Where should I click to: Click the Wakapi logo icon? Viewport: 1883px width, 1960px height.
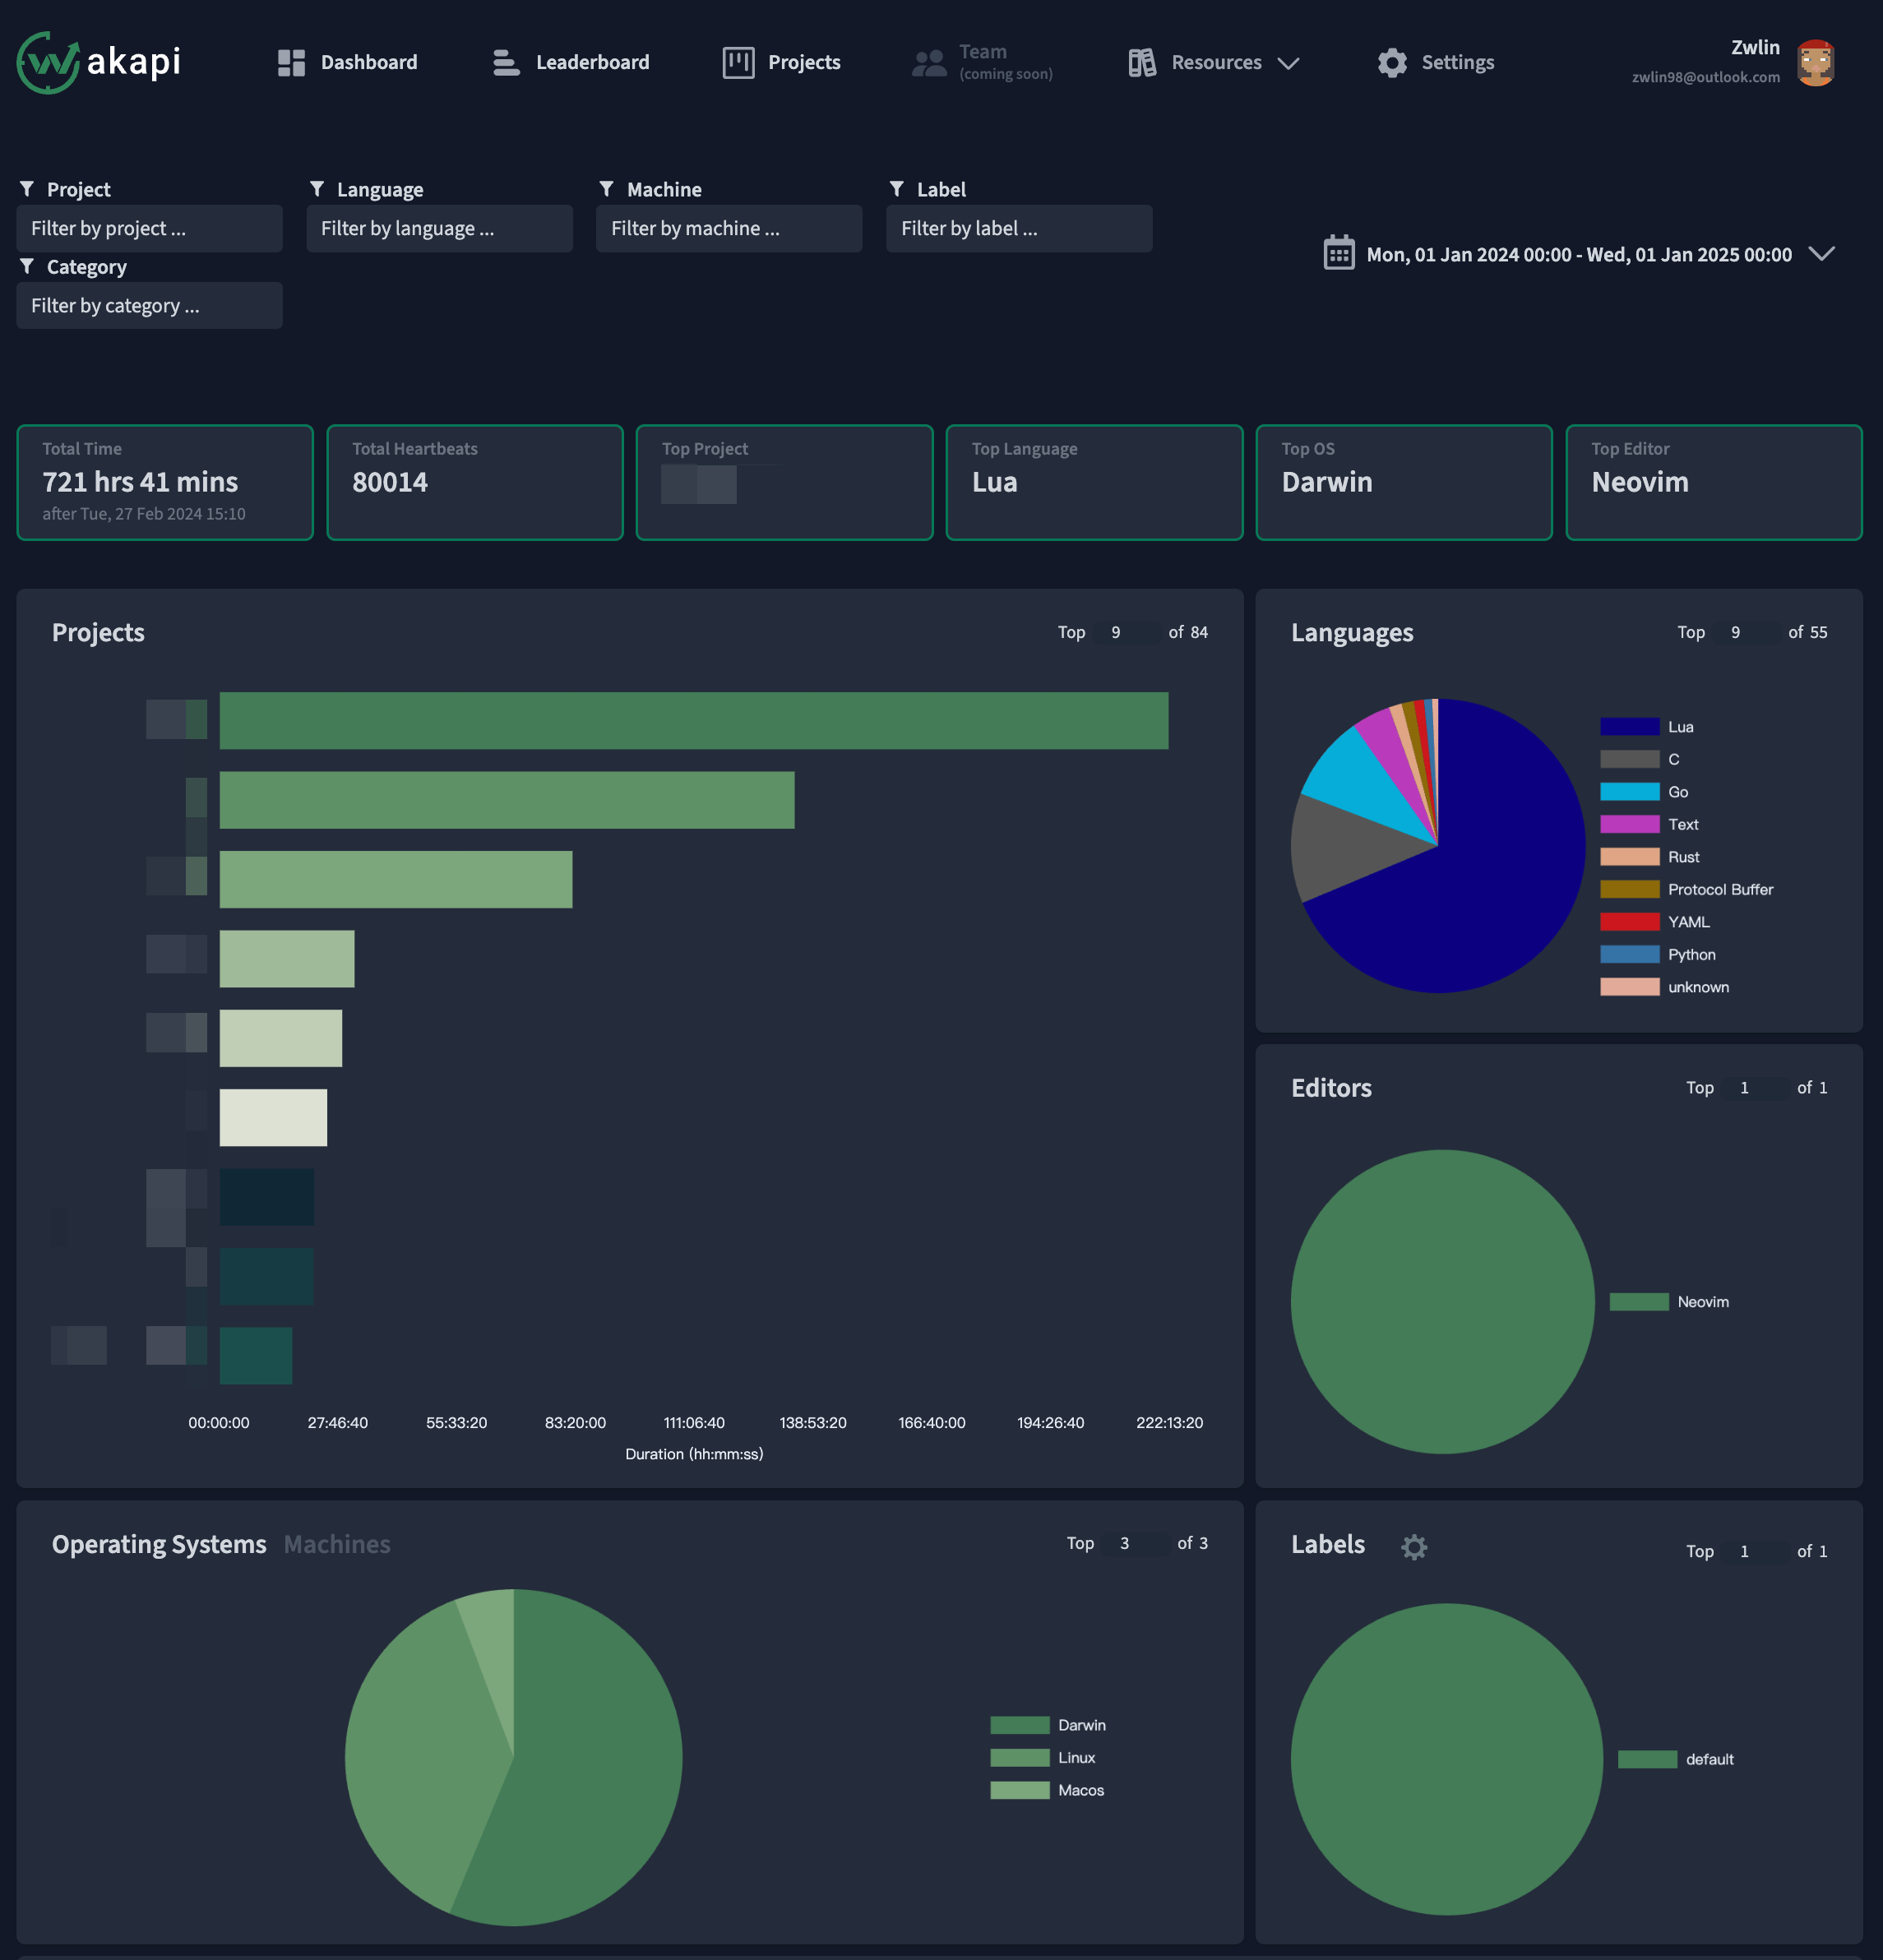48,62
